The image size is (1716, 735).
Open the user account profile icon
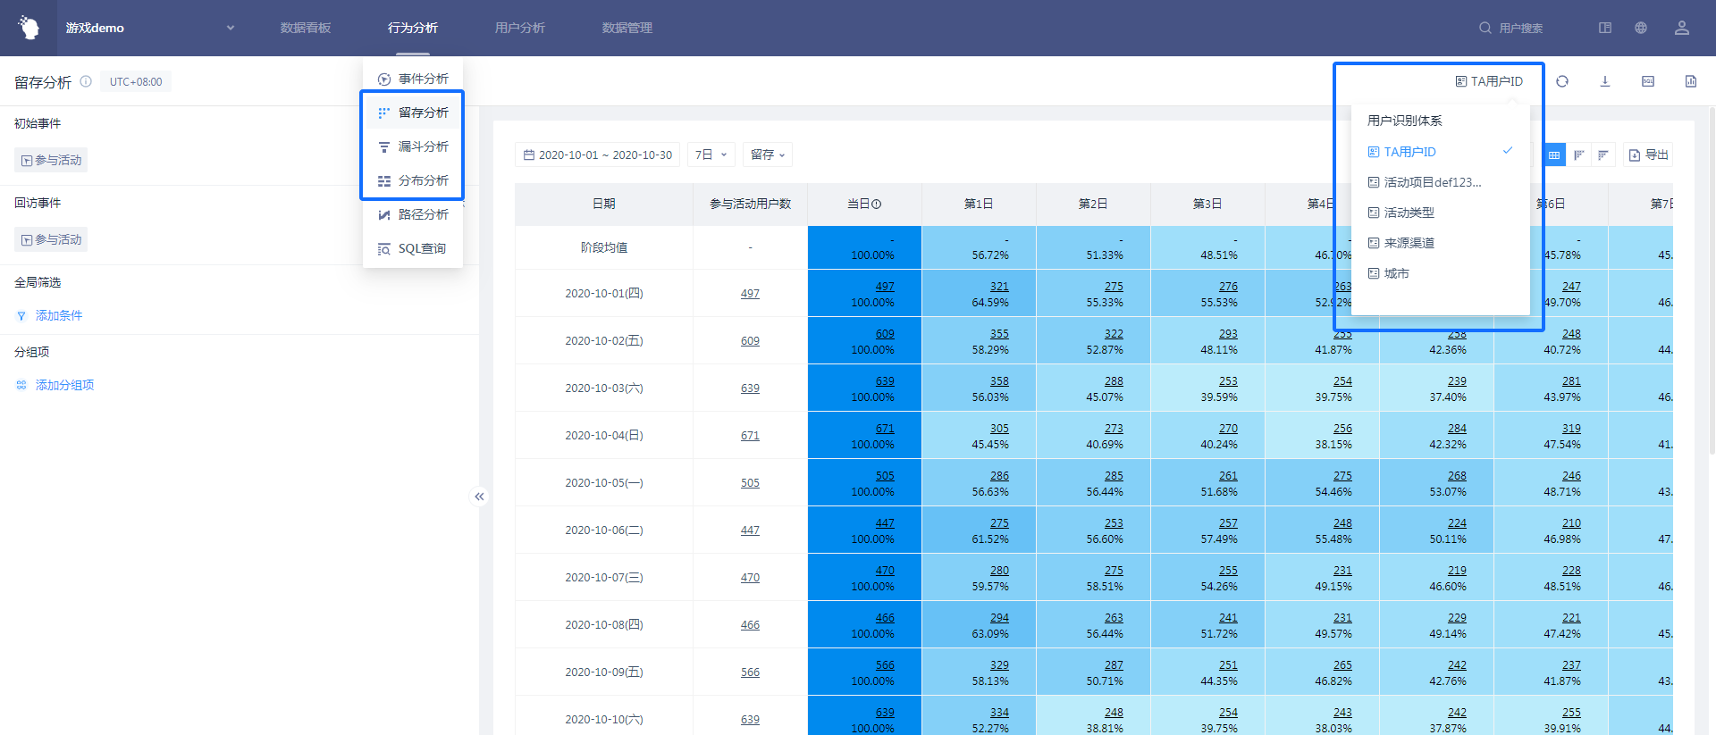pos(1682,28)
